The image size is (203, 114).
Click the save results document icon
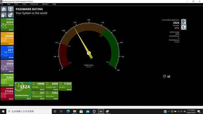pyautogui.click(x=184, y=22)
